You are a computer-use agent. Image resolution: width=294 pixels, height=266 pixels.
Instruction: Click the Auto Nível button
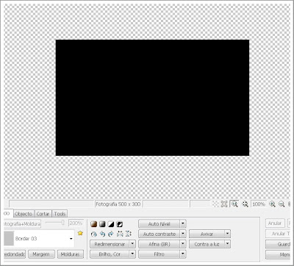(x=159, y=224)
